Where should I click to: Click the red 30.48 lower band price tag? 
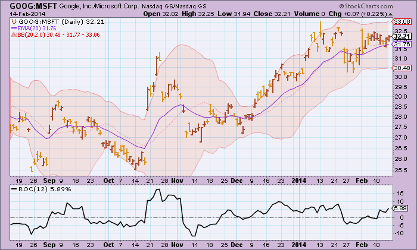point(402,68)
